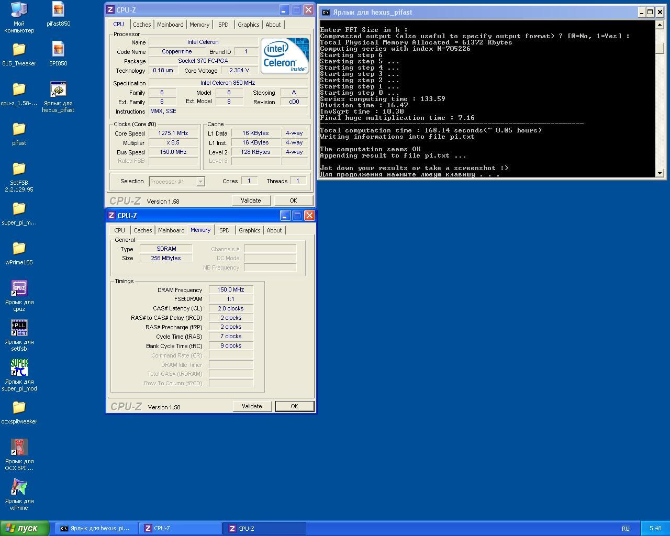This screenshot has height=536, width=670.
Task: Switch to Caches tab in upper CPU-Z window
Action: [141, 25]
